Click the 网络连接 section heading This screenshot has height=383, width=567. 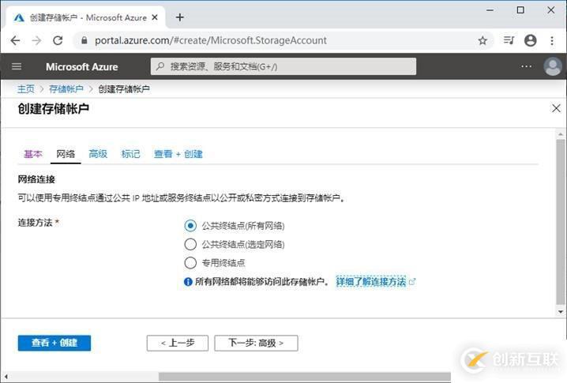click(x=36, y=179)
